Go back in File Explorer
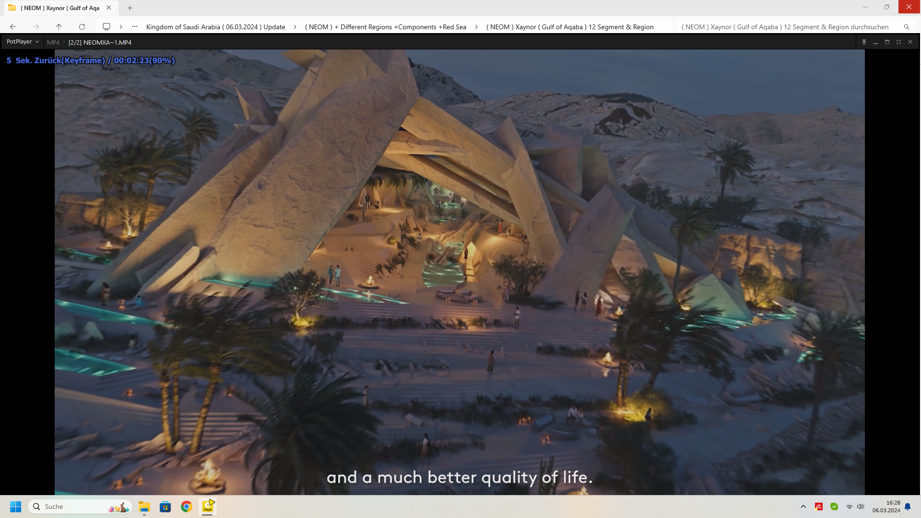 13,27
